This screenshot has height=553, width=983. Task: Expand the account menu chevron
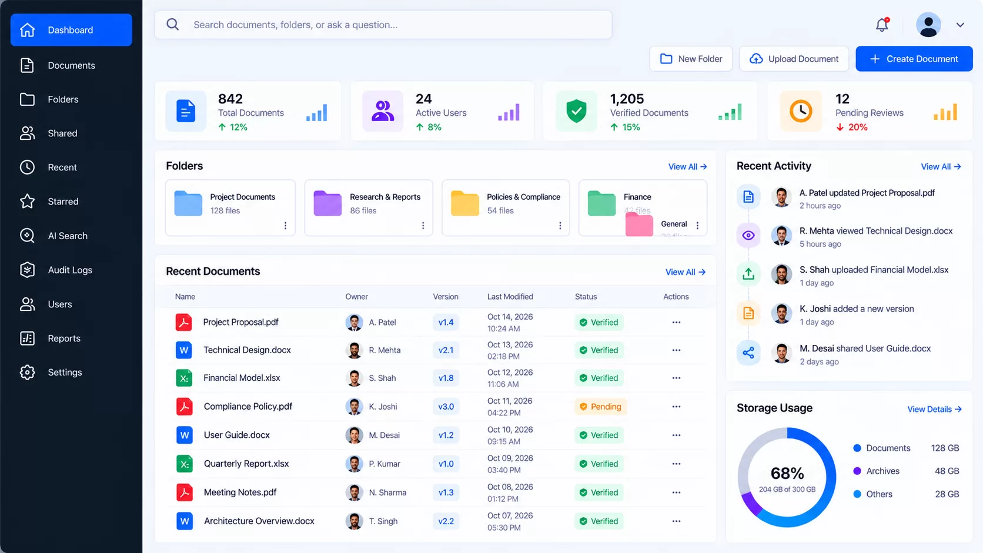(x=960, y=25)
